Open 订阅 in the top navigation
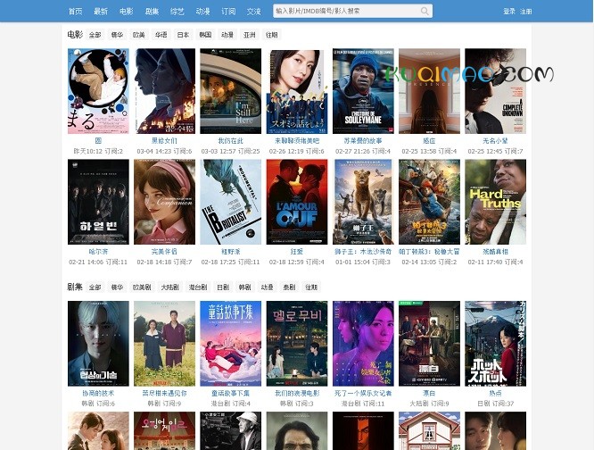The height and width of the screenshot is (450, 594). point(228,12)
